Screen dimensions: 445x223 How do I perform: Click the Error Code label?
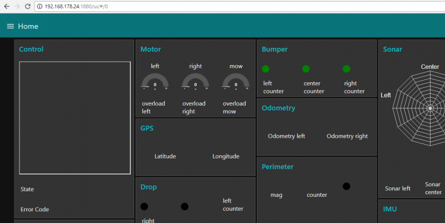pos(34,209)
